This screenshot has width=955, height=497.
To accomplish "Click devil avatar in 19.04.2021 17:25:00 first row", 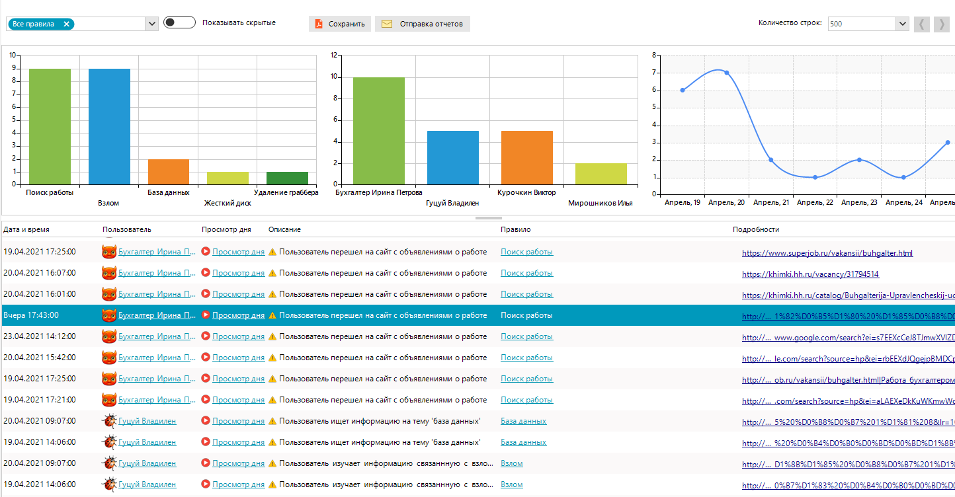I will pyautogui.click(x=109, y=252).
